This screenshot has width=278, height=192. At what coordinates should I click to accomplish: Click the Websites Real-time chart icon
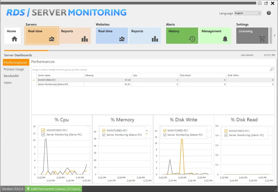(x=122, y=39)
